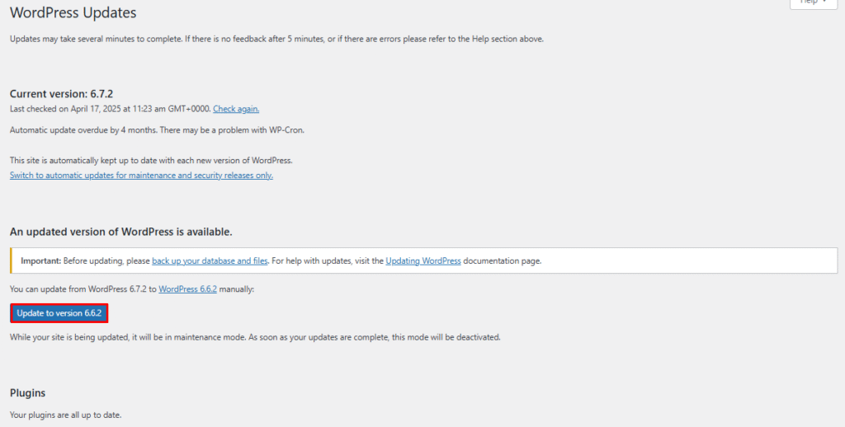The height and width of the screenshot is (427, 845).
Task: Click the "Updates may take several minutes" description
Action: click(276, 39)
